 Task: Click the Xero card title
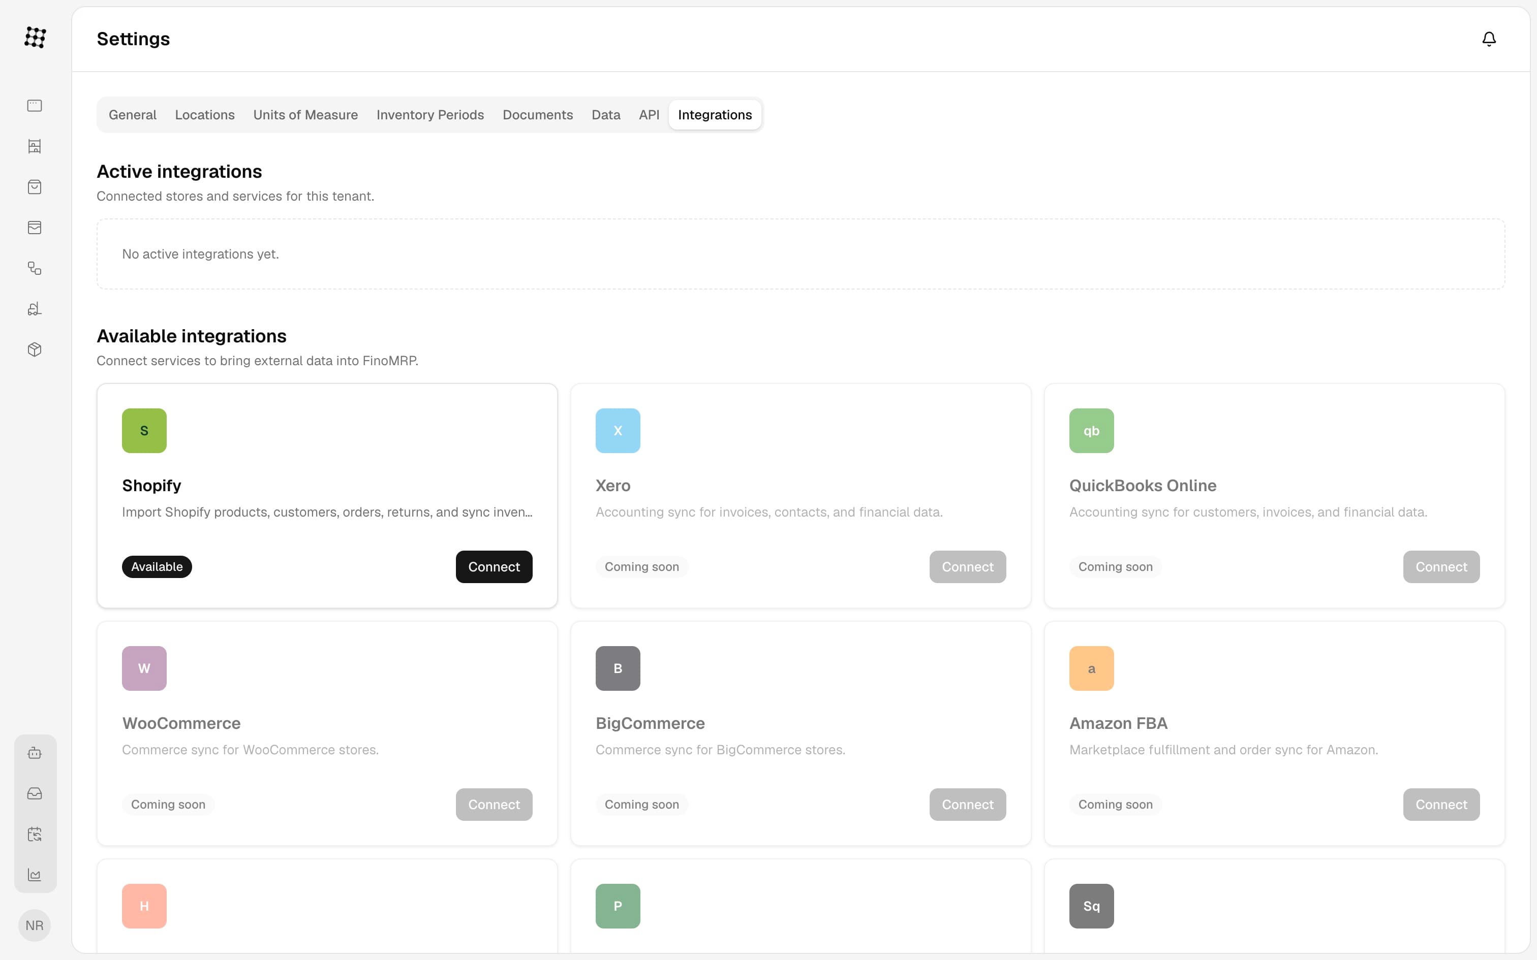(x=613, y=486)
